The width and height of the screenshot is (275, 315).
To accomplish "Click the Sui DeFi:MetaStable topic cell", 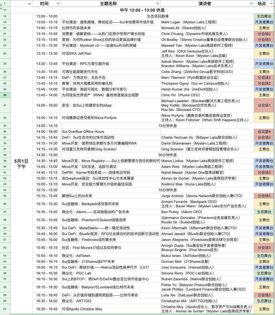I will click(x=111, y=228).
